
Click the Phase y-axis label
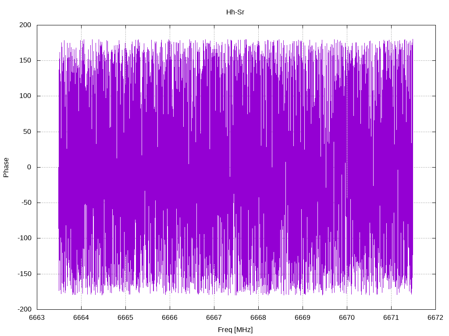click(x=6, y=168)
